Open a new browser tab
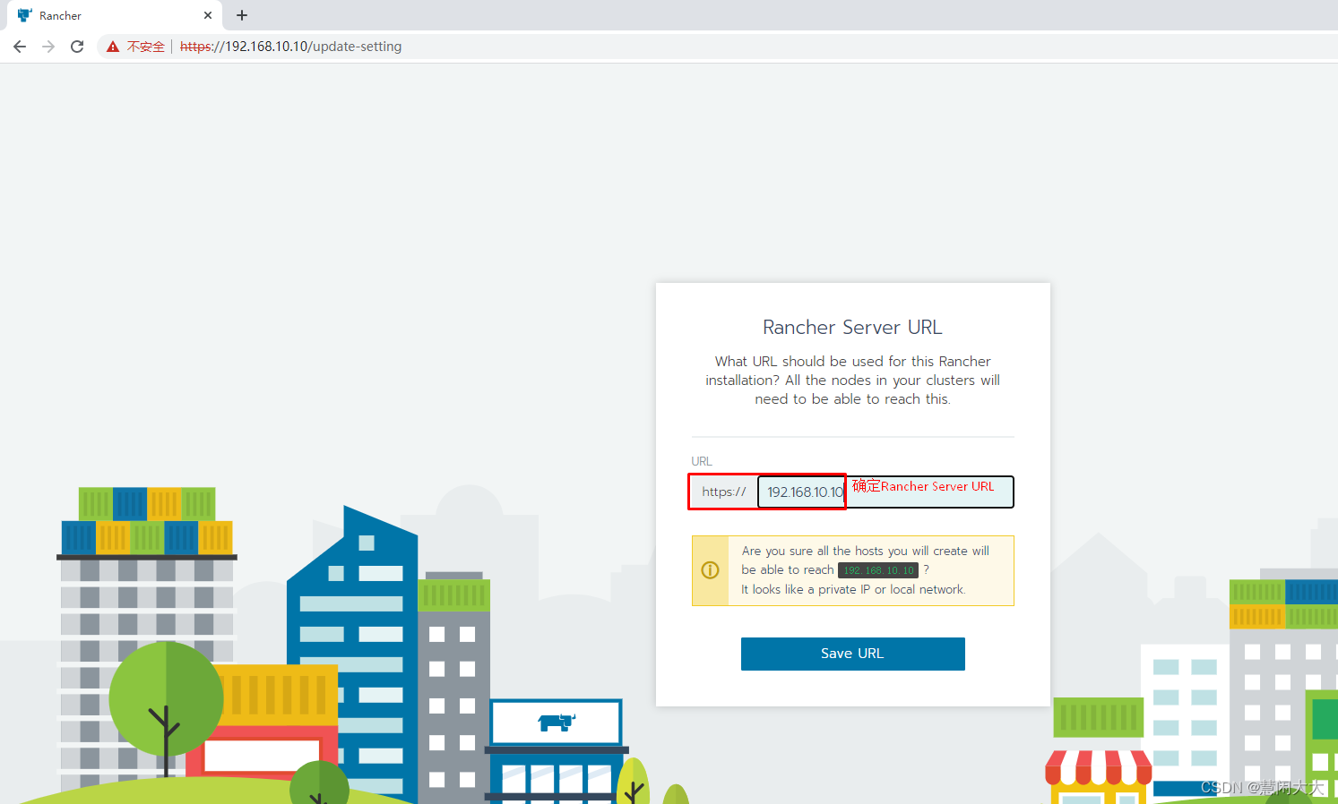The image size is (1338, 804). pyautogui.click(x=242, y=15)
